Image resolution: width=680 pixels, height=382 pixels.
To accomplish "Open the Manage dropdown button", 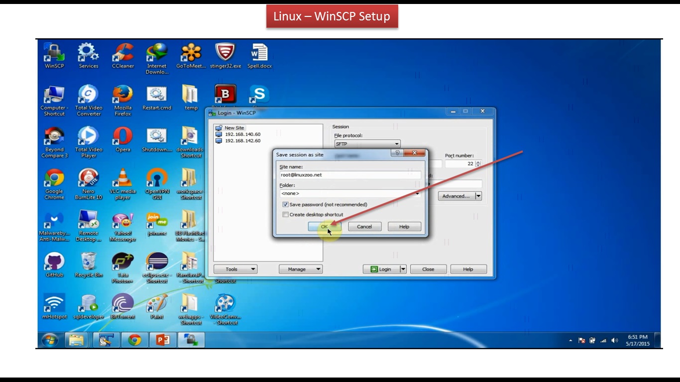I will click(x=300, y=269).
